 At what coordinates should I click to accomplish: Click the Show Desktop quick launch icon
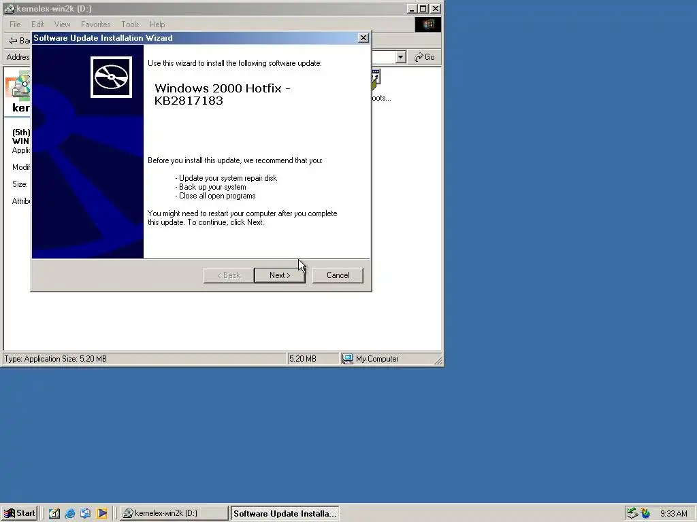[54, 514]
